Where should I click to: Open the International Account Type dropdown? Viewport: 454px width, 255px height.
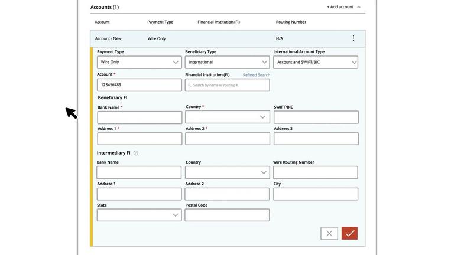click(x=316, y=62)
